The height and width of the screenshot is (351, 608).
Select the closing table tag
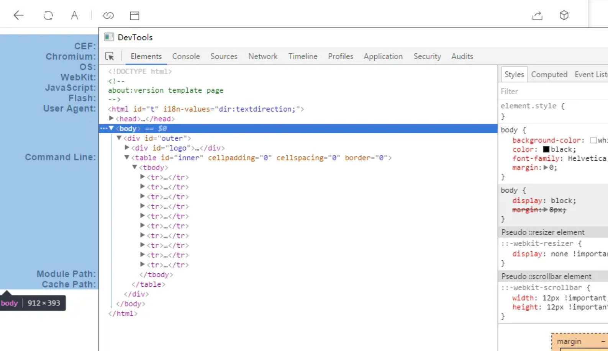pyautogui.click(x=148, y=284)
